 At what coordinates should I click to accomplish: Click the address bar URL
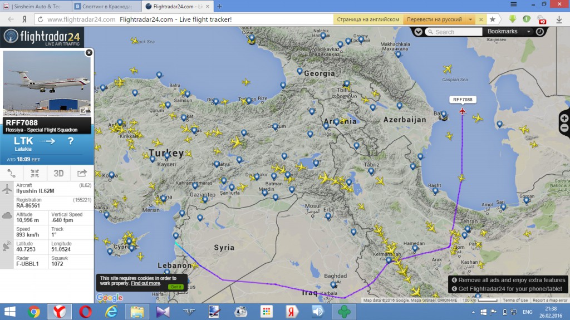point(81,19)
